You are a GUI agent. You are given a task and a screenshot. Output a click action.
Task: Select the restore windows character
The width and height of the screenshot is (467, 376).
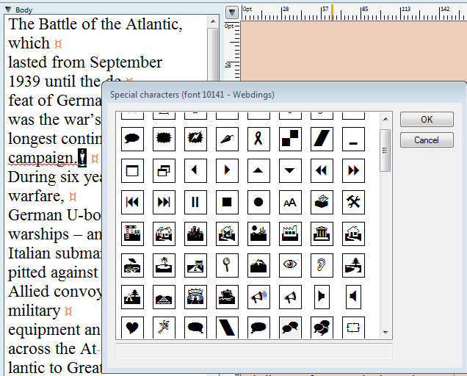click(x=164, y=170)
